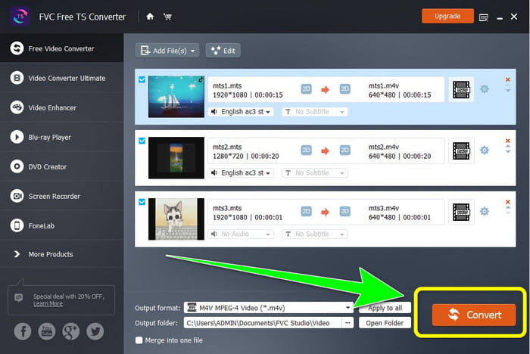
Task: Uncheck the mts1.mts file checkbox
Action: click(x=142, y=79)
